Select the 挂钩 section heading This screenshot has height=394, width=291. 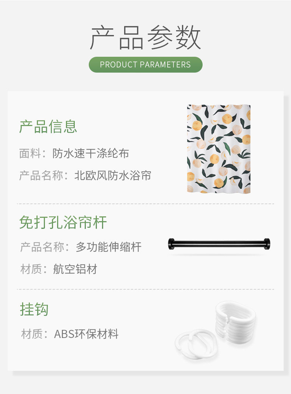pyautogui.click(x=34, y=309)
